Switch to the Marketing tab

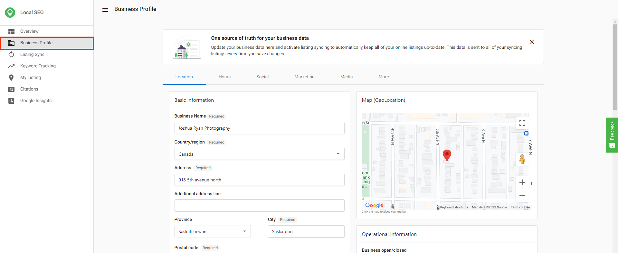pyautogui.click(x=304, y=77)
